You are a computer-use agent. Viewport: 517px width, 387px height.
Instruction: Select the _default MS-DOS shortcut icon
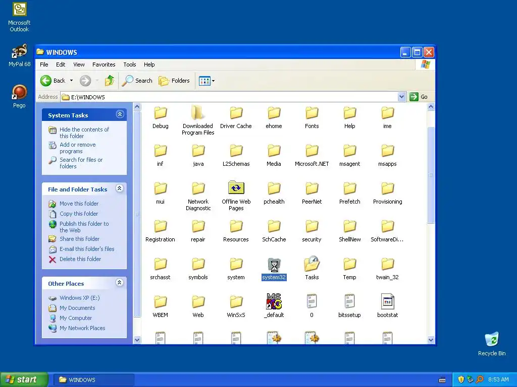[274, 301]
